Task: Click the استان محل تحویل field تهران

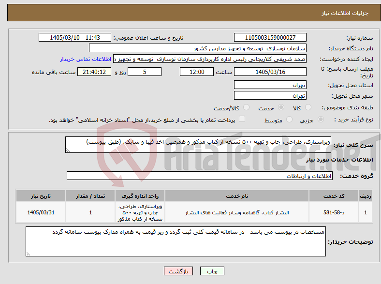Action: point(270,85)
